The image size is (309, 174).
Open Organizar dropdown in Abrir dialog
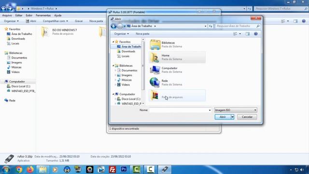pyautogui.click(x=121, y=34)
